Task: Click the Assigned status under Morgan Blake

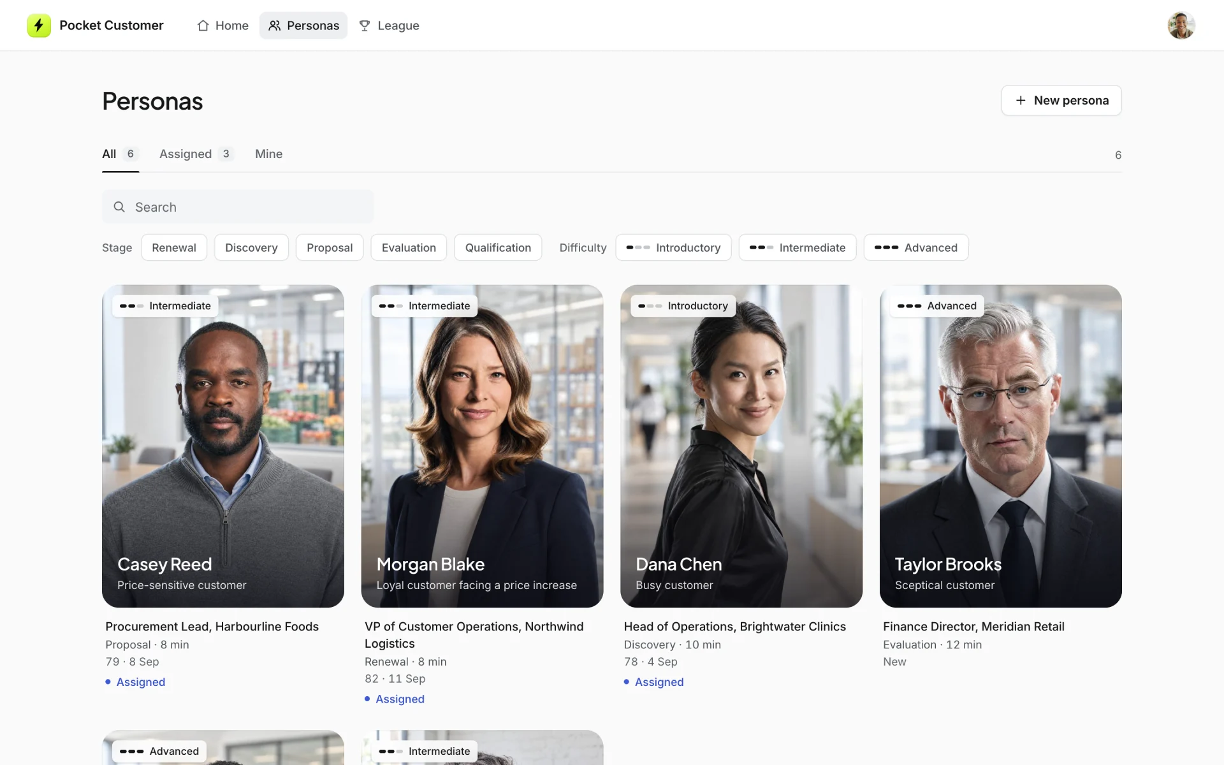Action: 395,699
